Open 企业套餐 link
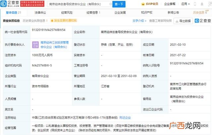Viewport: 212px width, 135px height. click(x=170, y=4)
